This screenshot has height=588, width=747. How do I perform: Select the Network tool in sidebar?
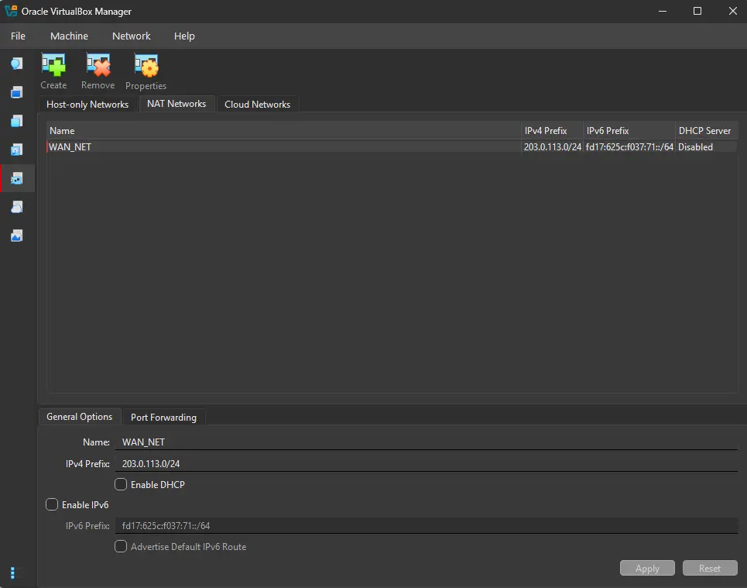coord(17,178)
